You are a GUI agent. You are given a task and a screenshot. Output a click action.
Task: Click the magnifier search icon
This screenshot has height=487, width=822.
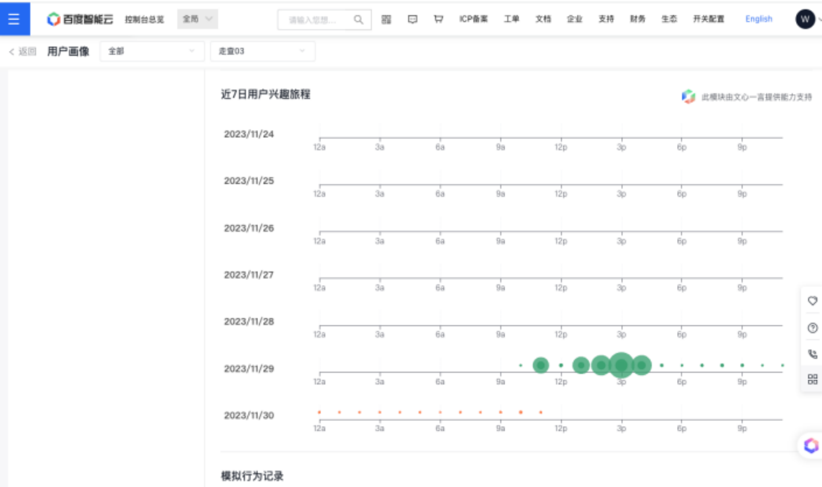click(x=359, y=20)
